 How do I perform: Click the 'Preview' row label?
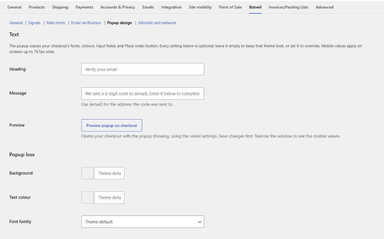[17, 125]
